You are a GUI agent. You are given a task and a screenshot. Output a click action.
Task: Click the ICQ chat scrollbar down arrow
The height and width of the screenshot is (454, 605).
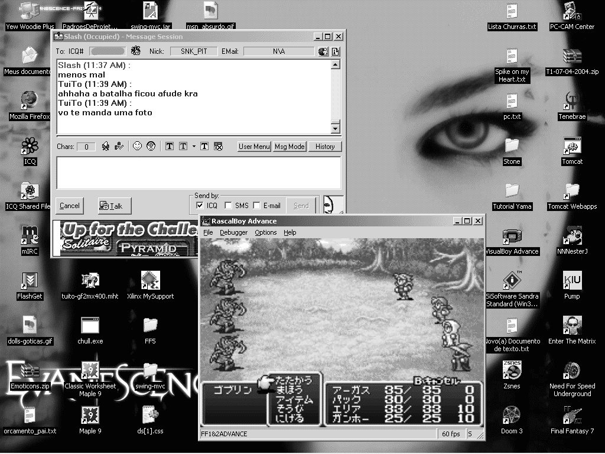point(336,128)
